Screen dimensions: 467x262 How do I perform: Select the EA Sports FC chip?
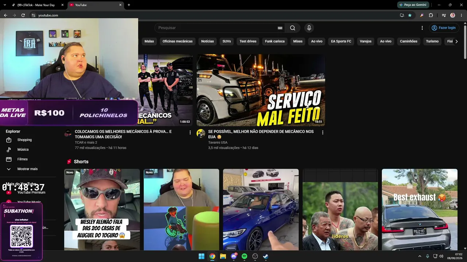341,41
